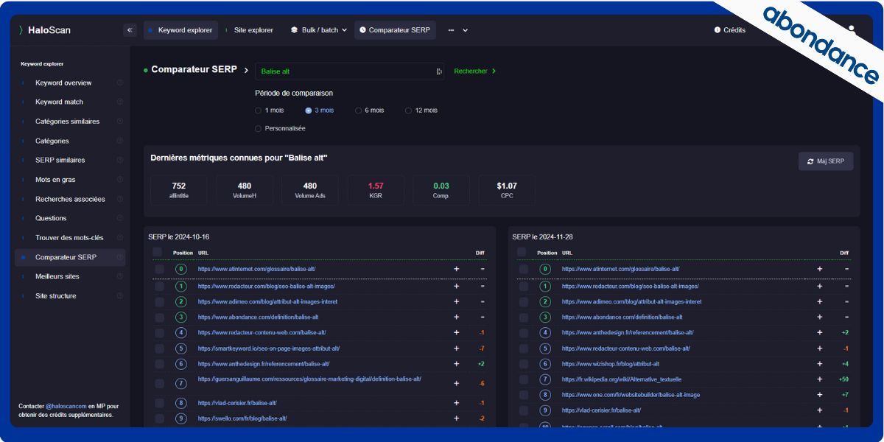Click the help icon next to Questions
Image resolution: width=884 pixels, height=442 pixels.
[x=120, y=218]
